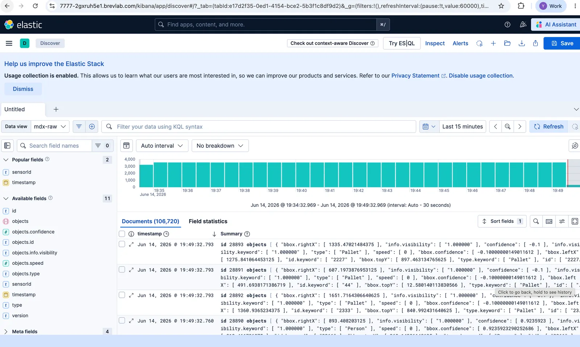Image resolution: width=580 pixels, height=347 pixels.
Task: Click Disable usage collection link
Action: (x=481, y=76)
